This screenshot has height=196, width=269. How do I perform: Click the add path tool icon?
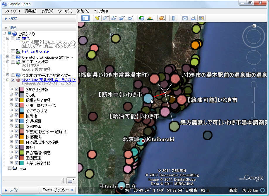pos(114,18)
